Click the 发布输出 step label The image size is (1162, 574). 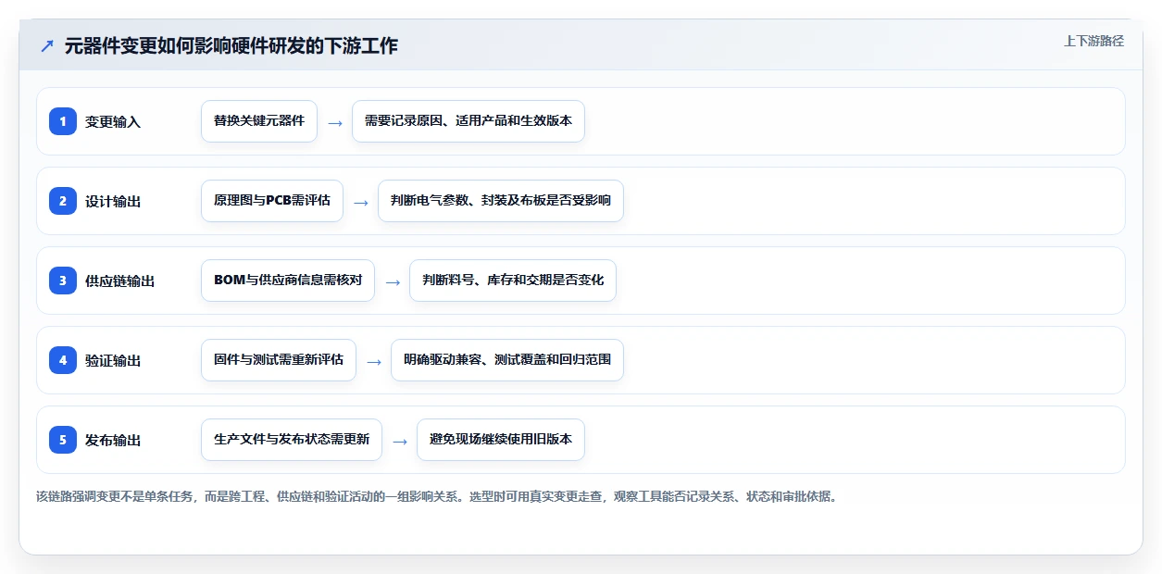[113, 440]
